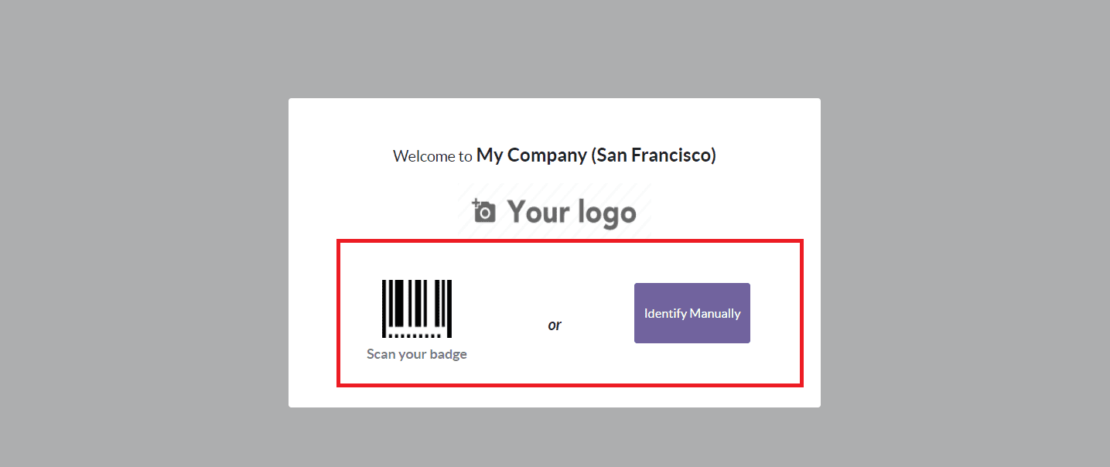Activate badge scanning via the barcode icon
1110x467 pixels.
pyautogui.click(x=416, y=309)
